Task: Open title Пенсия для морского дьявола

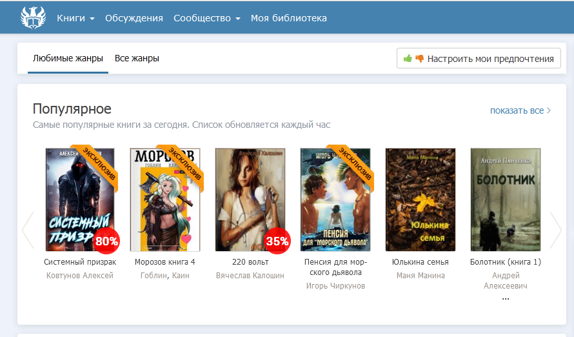Action: 335,267
